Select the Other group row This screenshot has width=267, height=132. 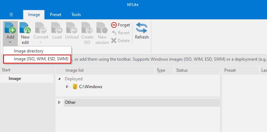pos(142,102)
